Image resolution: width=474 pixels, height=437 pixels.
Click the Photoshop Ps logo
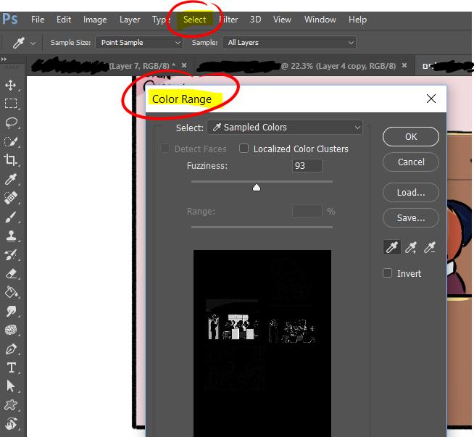10,19
